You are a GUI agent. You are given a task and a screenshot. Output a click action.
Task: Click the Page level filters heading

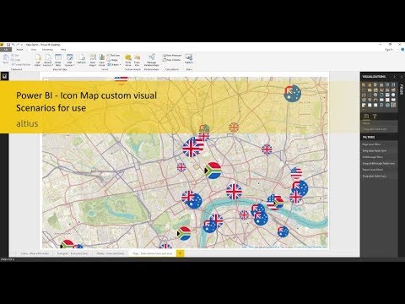(371, 144)
